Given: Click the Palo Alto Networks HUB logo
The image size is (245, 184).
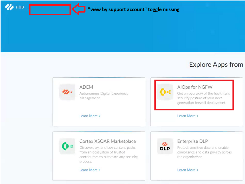Looking at the screenshot, I should 8,7.
